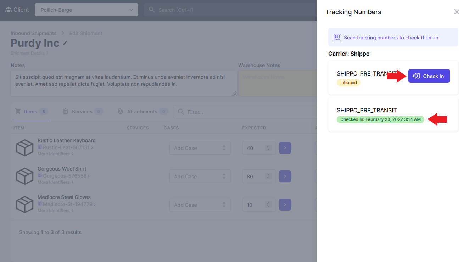Screen dimensions: 469x262
Task: Click the Filter magnifier icon
Action: pos(181,112)
